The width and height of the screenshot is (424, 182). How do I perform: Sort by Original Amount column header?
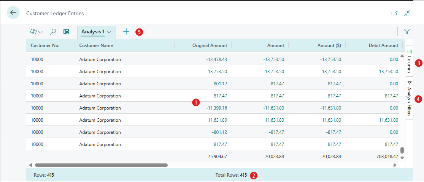coord(210,45)
